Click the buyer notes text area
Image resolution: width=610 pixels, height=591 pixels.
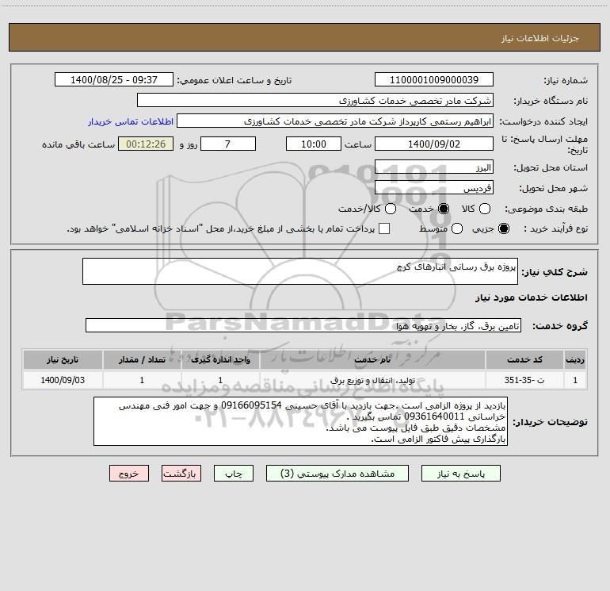[301, 421]
